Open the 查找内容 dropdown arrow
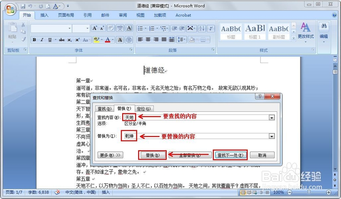341x199 pixels. pos(272,117)
